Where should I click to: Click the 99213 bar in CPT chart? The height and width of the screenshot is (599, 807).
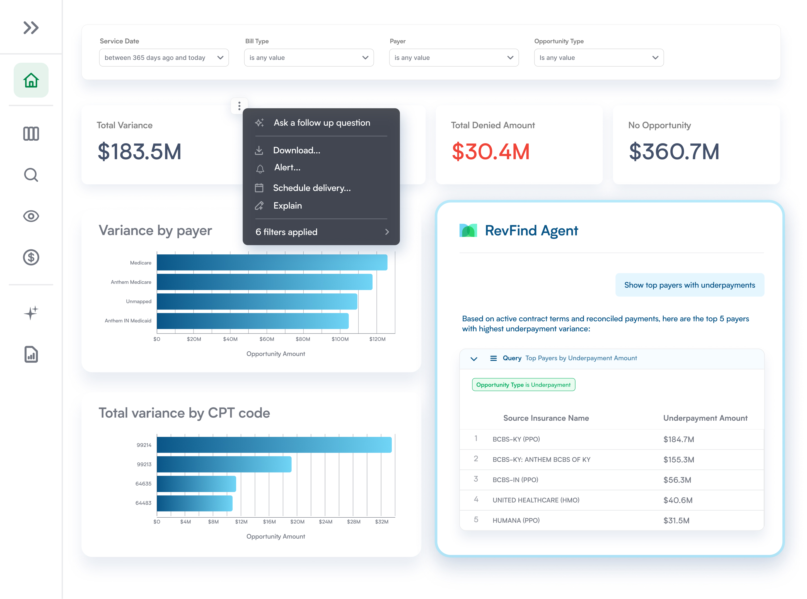224,464
